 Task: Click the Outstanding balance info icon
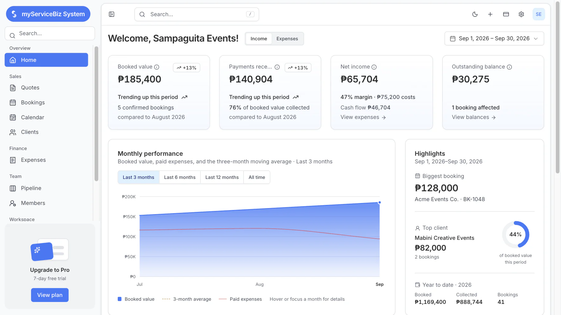[509, 67]
